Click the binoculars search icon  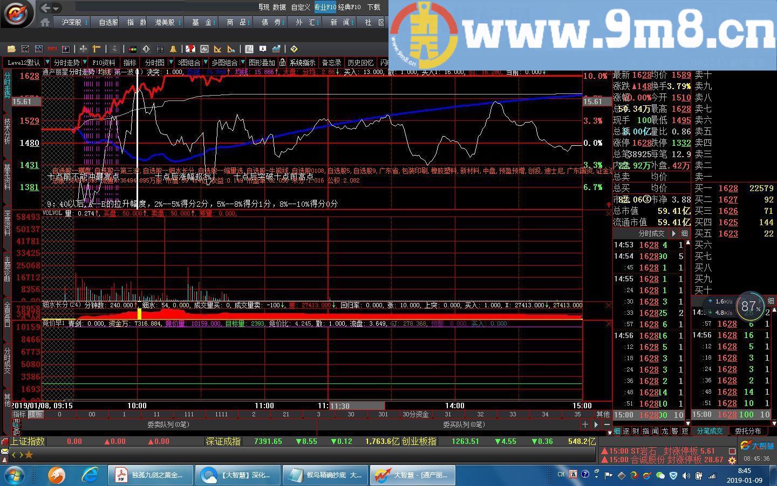160,49
